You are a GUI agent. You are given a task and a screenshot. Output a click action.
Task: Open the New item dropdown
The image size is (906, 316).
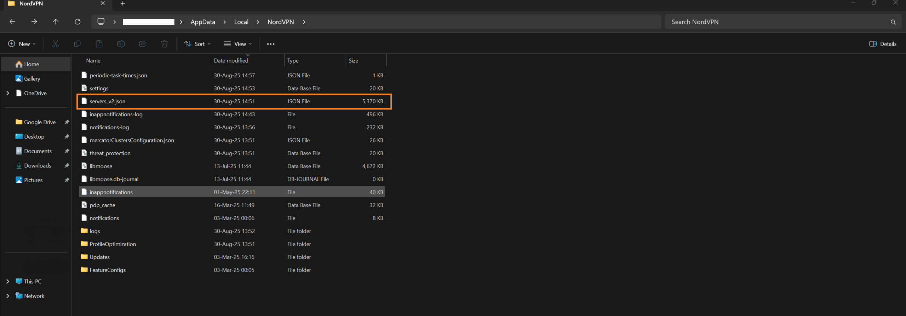pos(22,44)
